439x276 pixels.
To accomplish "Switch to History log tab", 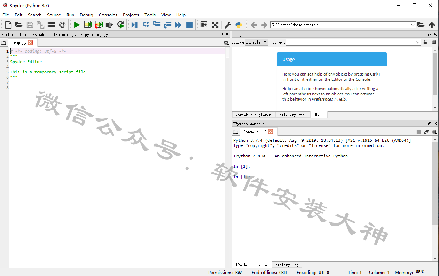I will [x=287, y=265].
